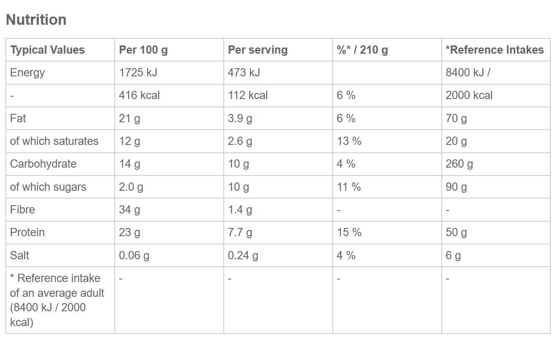Select the 1725 kJ energy value
Viewport: 559px width, 341px height.
click(x=138, y=73)
